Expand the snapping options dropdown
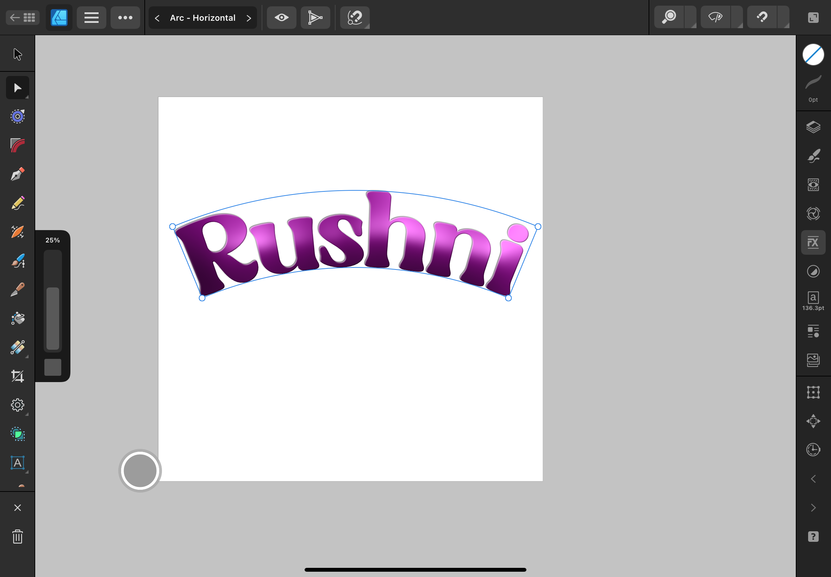 783,17
